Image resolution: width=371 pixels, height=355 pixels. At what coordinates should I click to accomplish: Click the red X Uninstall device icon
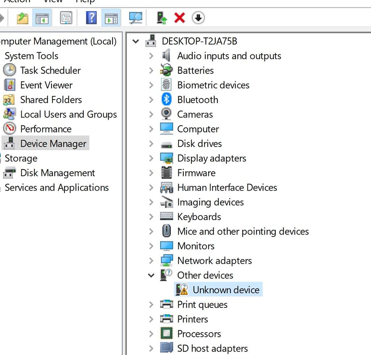(179, 17)
